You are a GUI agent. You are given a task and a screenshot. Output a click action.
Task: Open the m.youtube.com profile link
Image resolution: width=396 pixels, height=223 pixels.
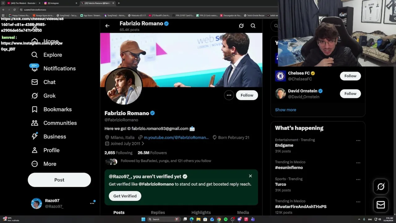pyautogui.click(x=176, y=138)
